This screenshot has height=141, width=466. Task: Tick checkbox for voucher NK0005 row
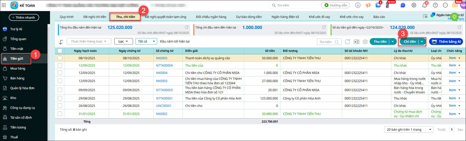60,58
